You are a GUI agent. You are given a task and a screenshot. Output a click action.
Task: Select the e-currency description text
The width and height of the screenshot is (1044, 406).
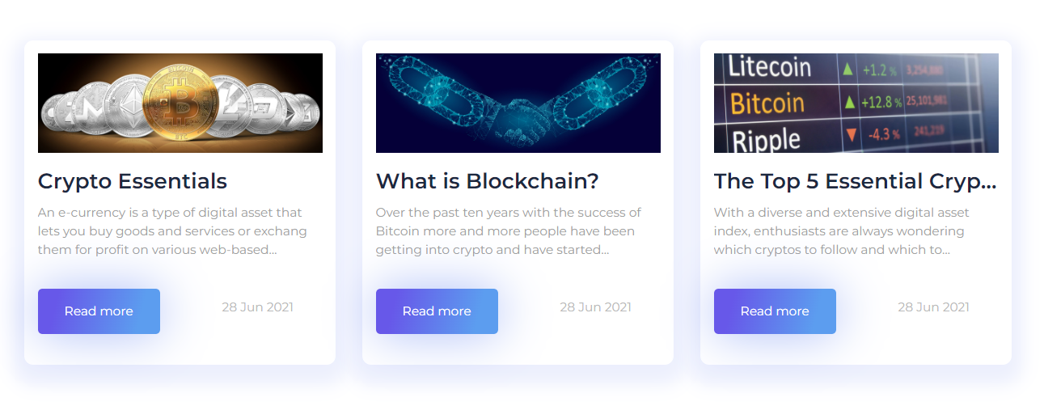[172, 231]
